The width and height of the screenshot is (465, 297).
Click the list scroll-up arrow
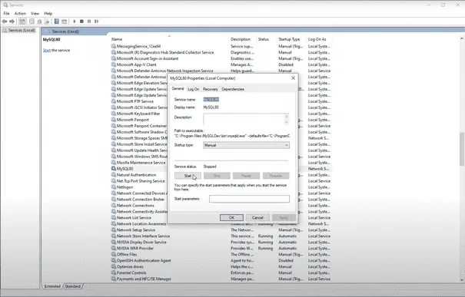(462, 38)
